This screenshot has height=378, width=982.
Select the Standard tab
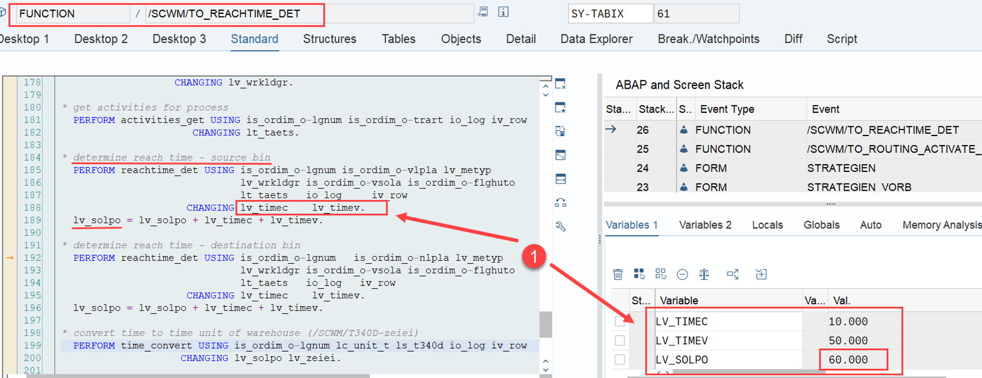254,39
